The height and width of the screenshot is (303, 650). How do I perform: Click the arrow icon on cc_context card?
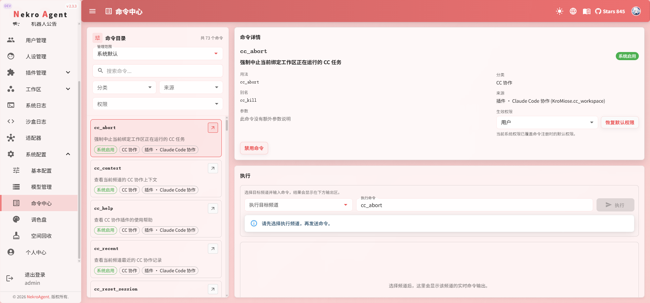point(213,168)
